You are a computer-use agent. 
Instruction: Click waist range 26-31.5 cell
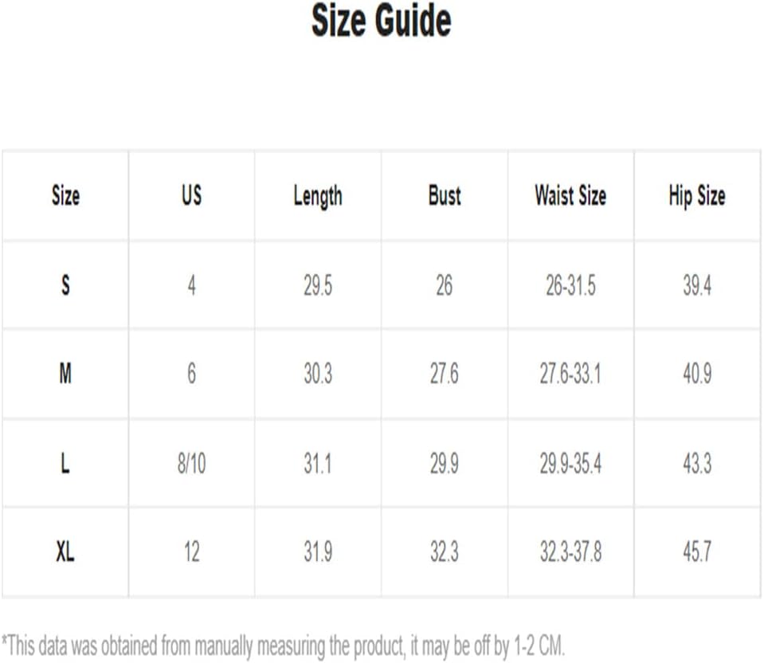pos(570,285)
